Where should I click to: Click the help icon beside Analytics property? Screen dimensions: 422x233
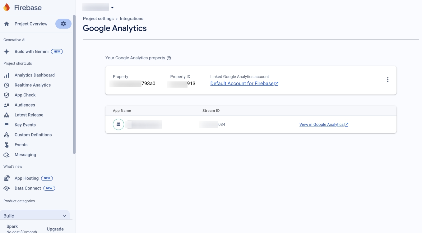tap(169, 58)
